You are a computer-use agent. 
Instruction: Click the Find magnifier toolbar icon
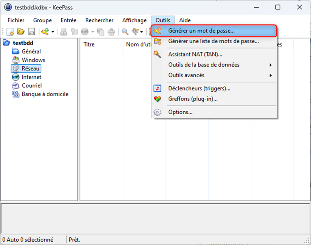coord(125,32)
